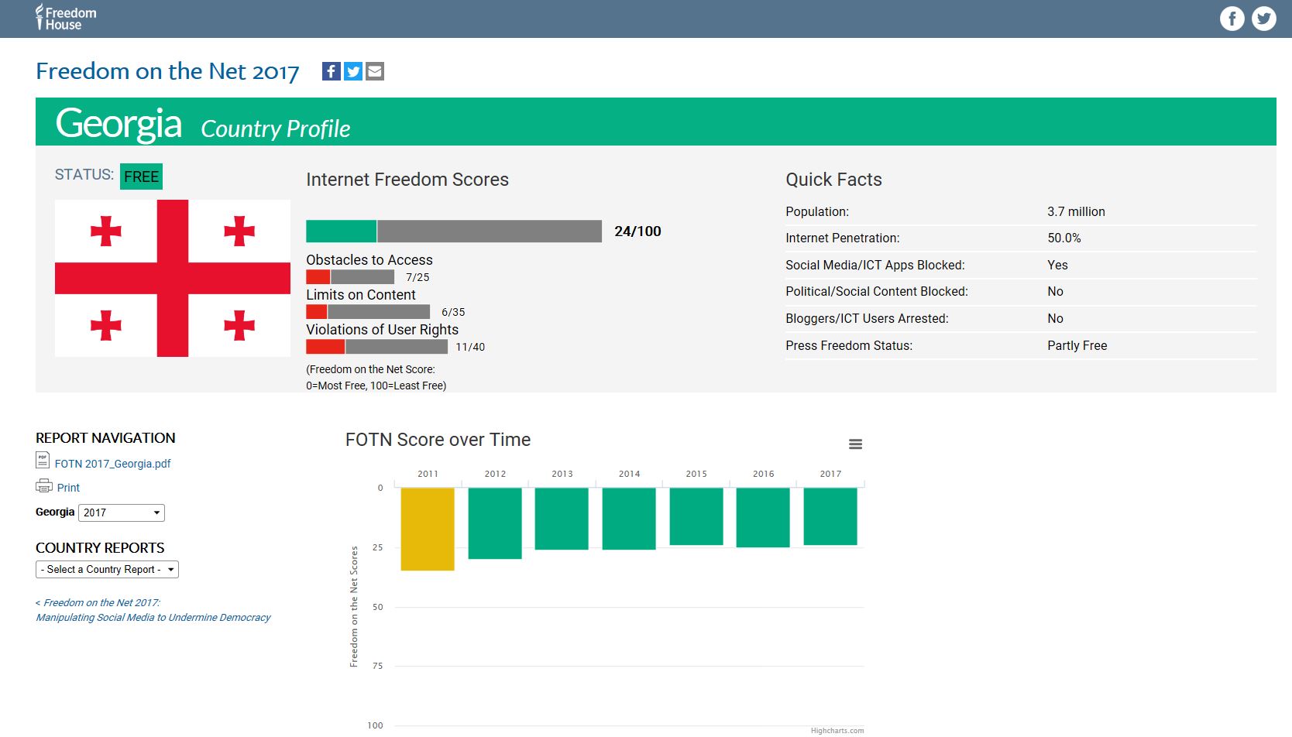Click the yellow 2011 score bar
Image resolution: width=1292 pixels, height=737 pixels.
pyautogui.click(x=428, y=529)
